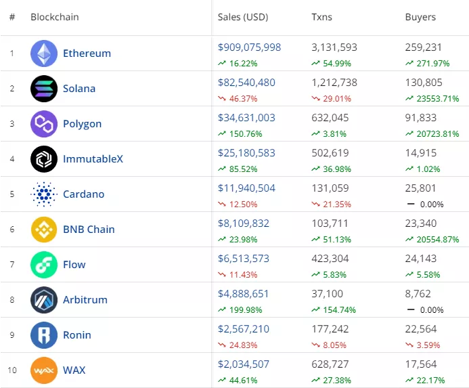
Task: Open the ImmutableX blockchain link
Action: pyautogui.click(x=93, y=159)
